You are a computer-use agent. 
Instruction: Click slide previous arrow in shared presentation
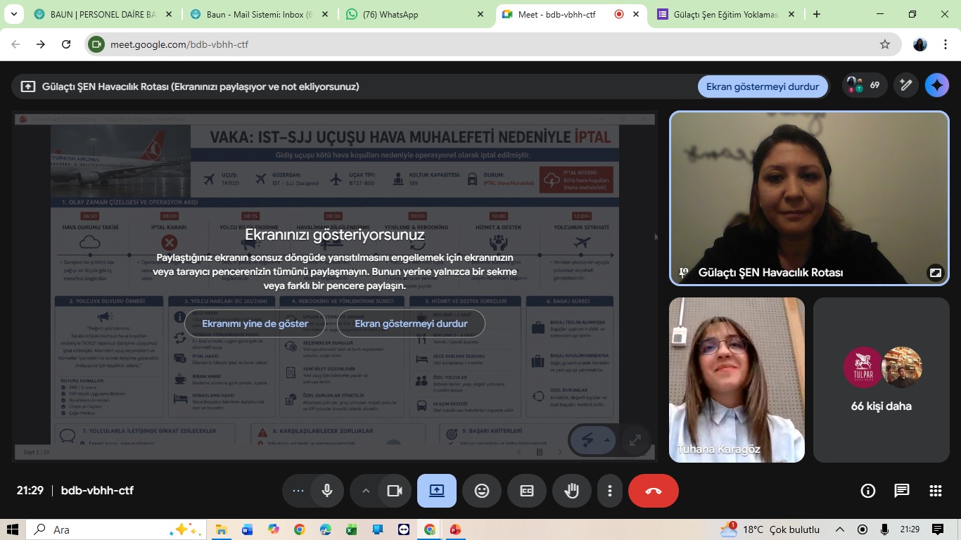point(518,452)
